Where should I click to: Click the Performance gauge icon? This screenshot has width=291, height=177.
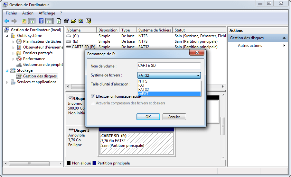(x=19, y=59)
